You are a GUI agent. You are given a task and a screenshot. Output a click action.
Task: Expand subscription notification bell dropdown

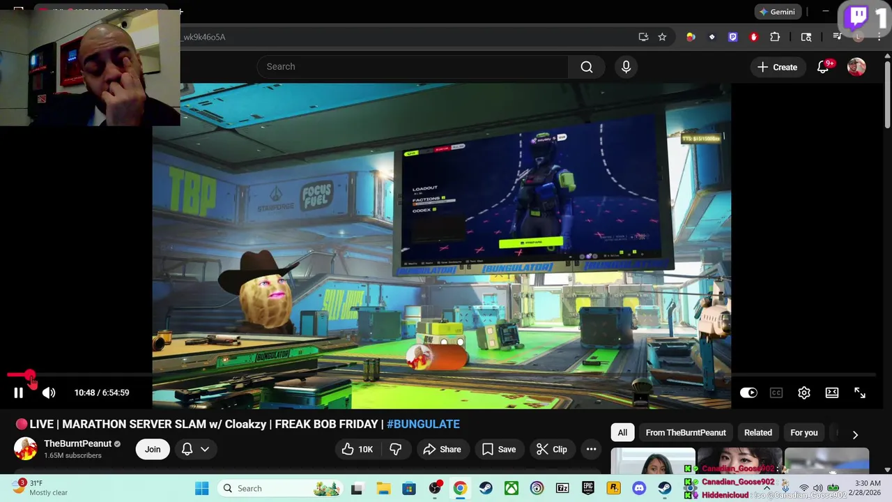click(x=195, y=449)
